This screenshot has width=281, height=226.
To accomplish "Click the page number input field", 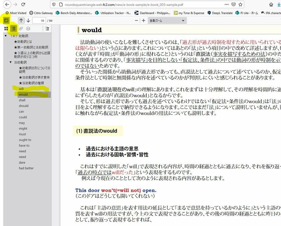I will (39, 20).
